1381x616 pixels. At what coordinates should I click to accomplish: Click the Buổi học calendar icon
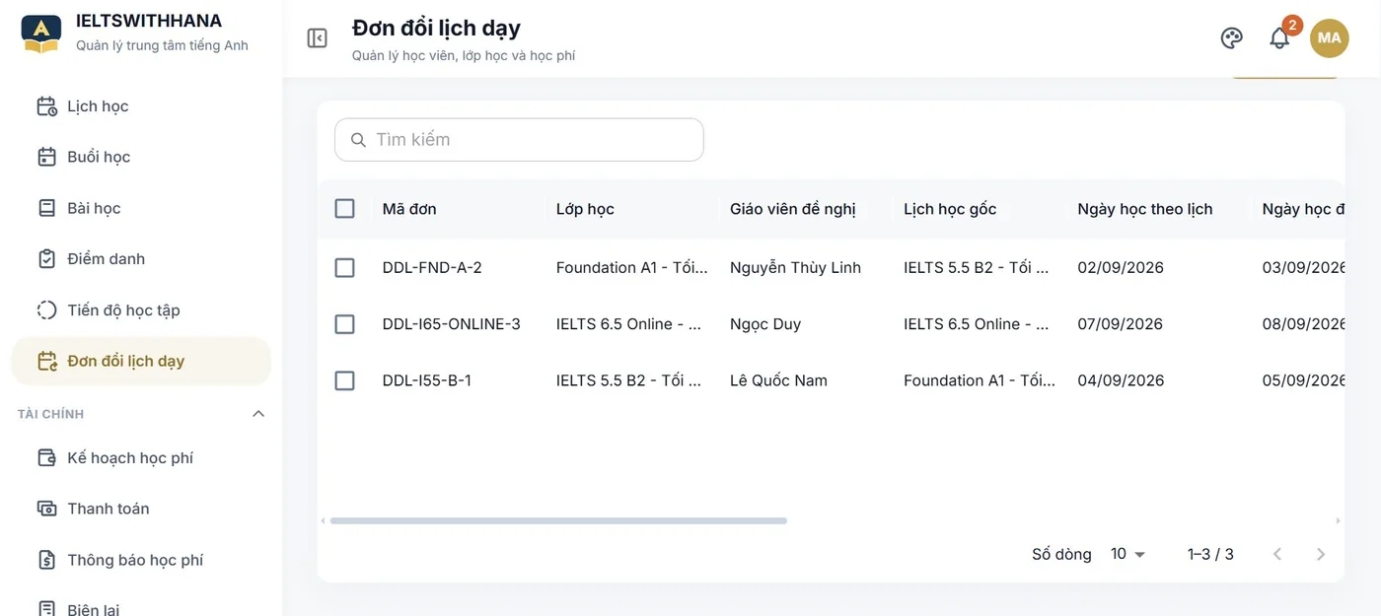46,157
